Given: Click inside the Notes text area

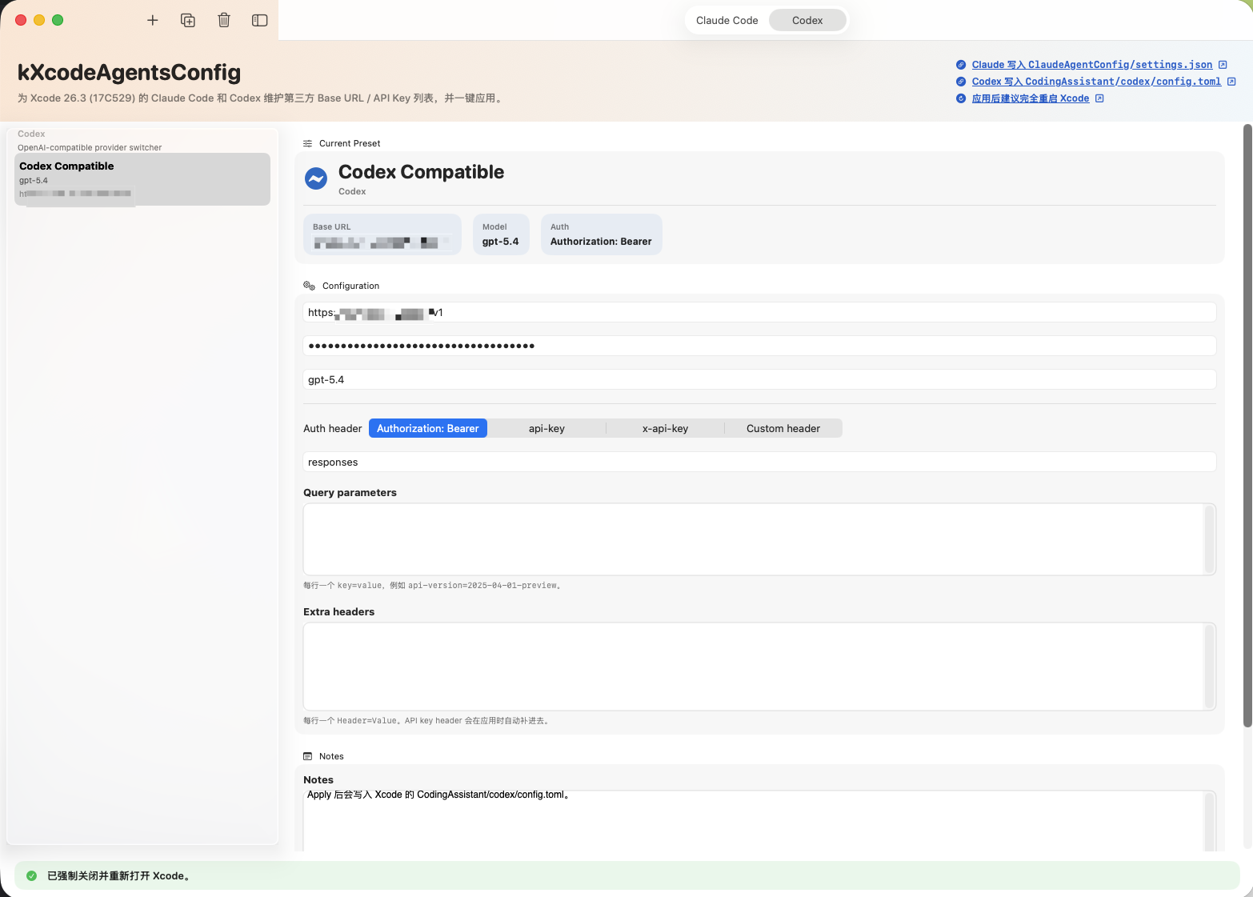Looking at the screenshot, I should (x=759, y=821).
